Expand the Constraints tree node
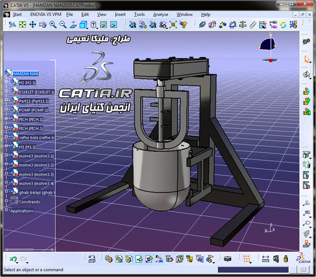Viewport: 316px width, 277px height. (x=6, y=201)
